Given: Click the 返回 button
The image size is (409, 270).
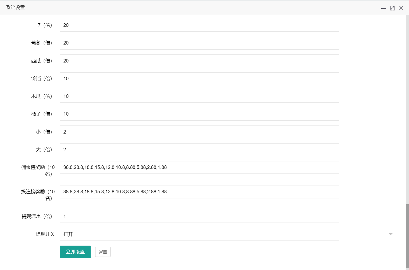Looking at the screenshot, I should tap(103, 252).
